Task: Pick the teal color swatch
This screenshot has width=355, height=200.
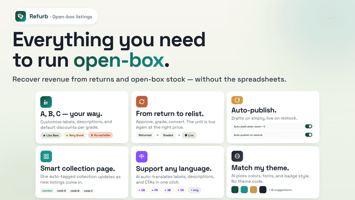Action: (244, 190)
